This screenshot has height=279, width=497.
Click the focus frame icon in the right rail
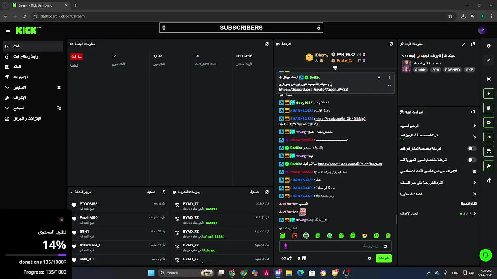pyautogui.click(x=488, y=79)
